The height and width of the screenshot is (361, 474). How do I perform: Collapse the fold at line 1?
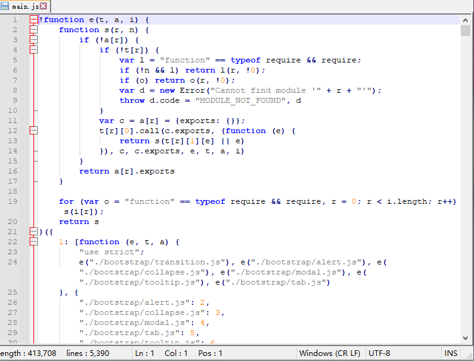[33, 20]
